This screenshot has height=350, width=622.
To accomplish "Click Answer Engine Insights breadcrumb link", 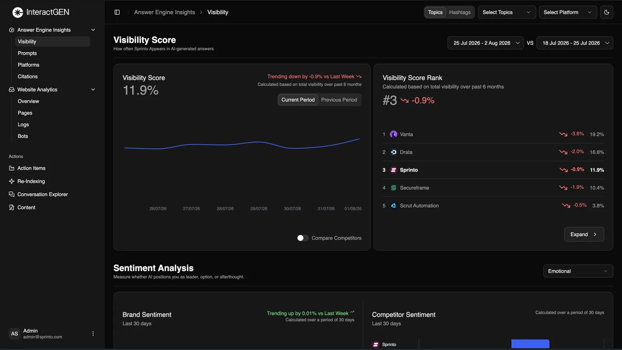I will tap(164, 12).
